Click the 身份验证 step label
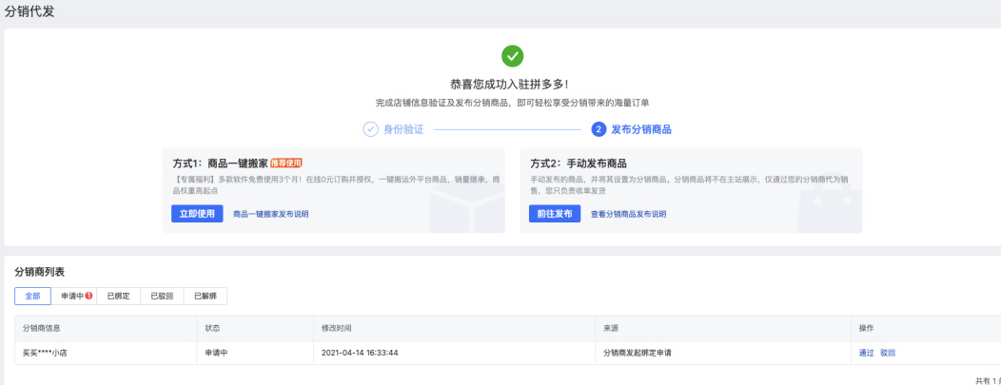The height and width of the screenshot is (385, 1001). point(402,129)
